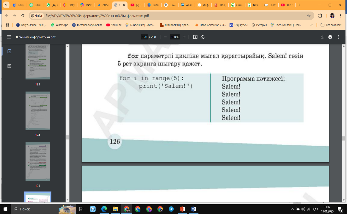
Task: Switch to the d0bc browser tab
Action: 103,5
